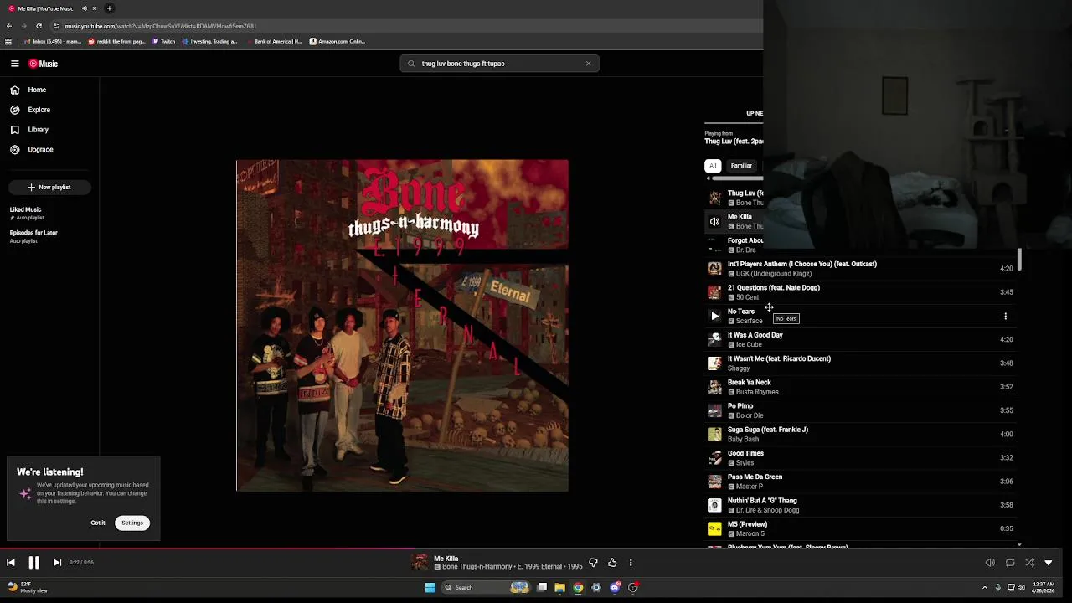Open Amazon.com bookmark
Viewport: 1072px width, 603px height.
point(338,41)
